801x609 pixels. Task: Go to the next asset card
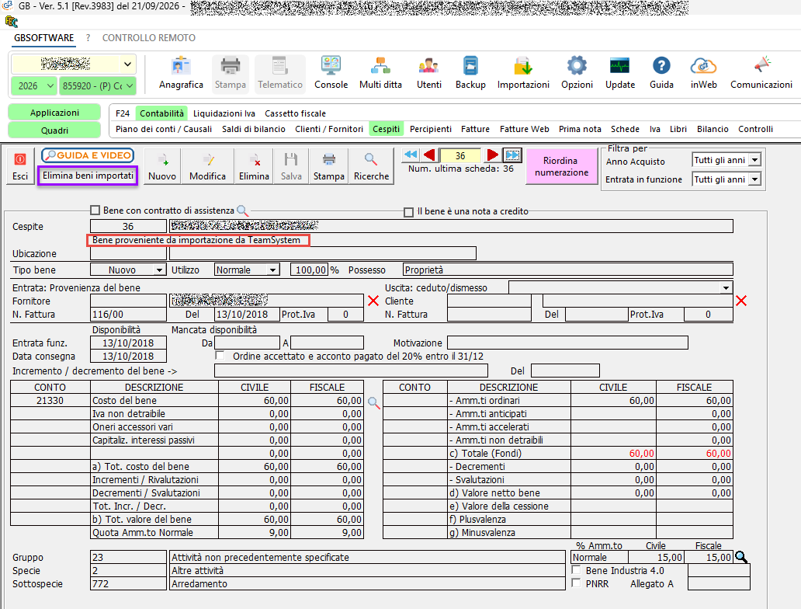pos(492,155)
